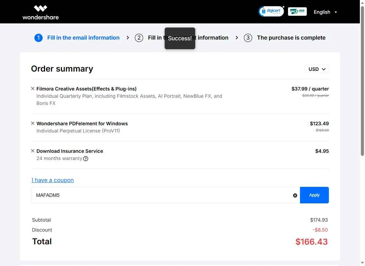Remove Filmora Creative Assets from order
The height and width of the screenshot is (266, 365).
coord(33,88)
